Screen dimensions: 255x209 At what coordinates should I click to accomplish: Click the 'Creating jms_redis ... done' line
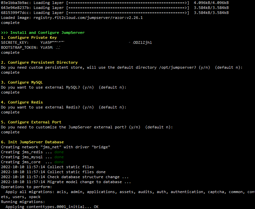(32, 152)
